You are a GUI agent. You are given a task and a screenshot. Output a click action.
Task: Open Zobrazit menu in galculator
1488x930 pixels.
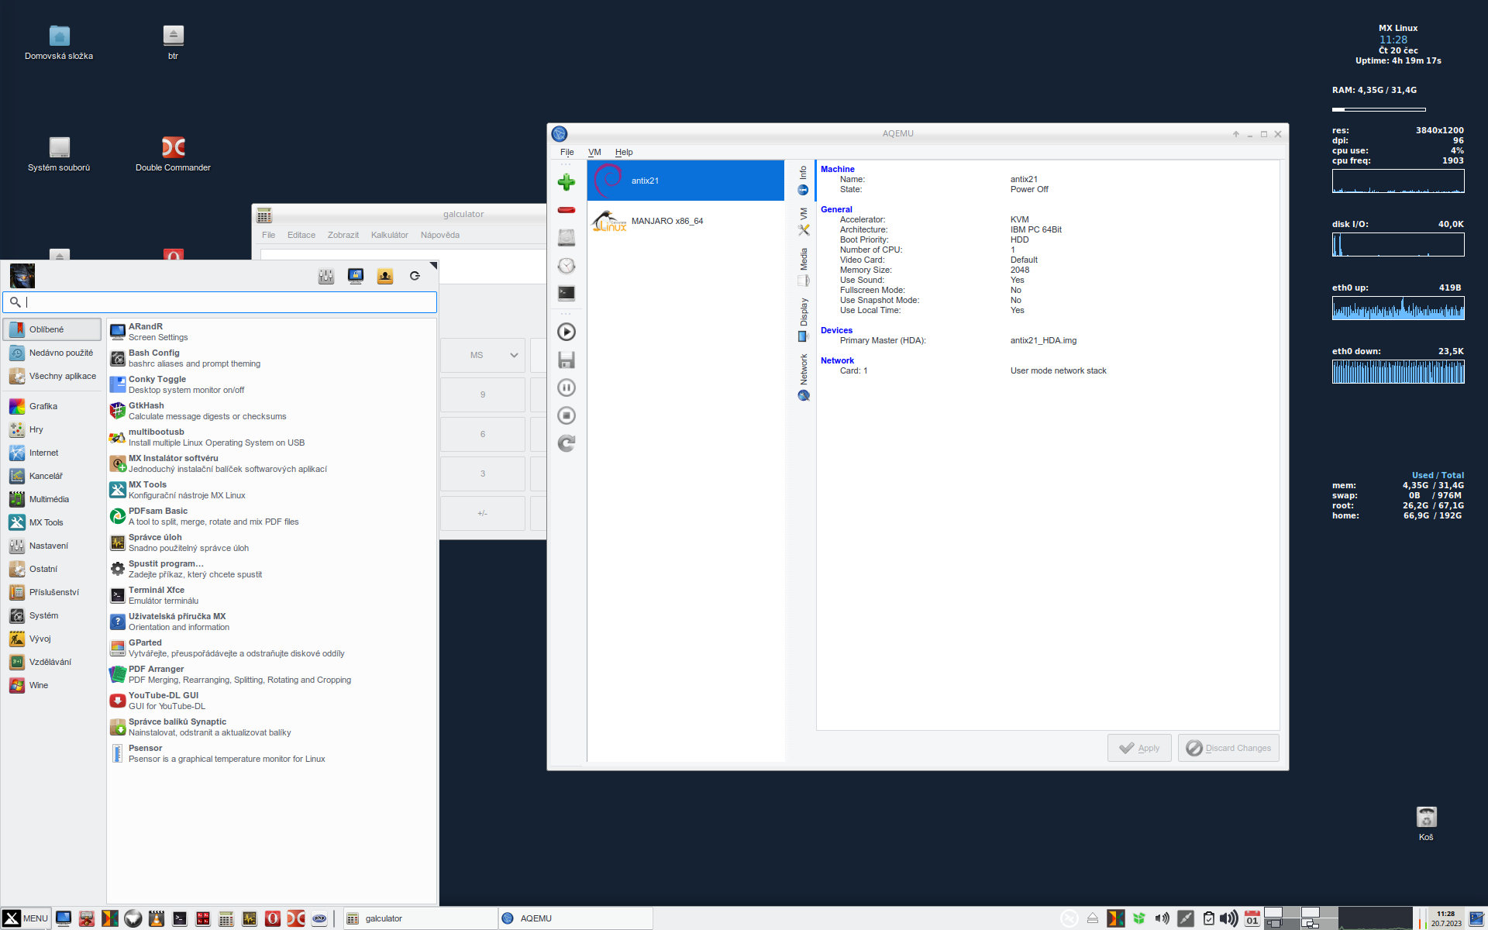(343, 235)
